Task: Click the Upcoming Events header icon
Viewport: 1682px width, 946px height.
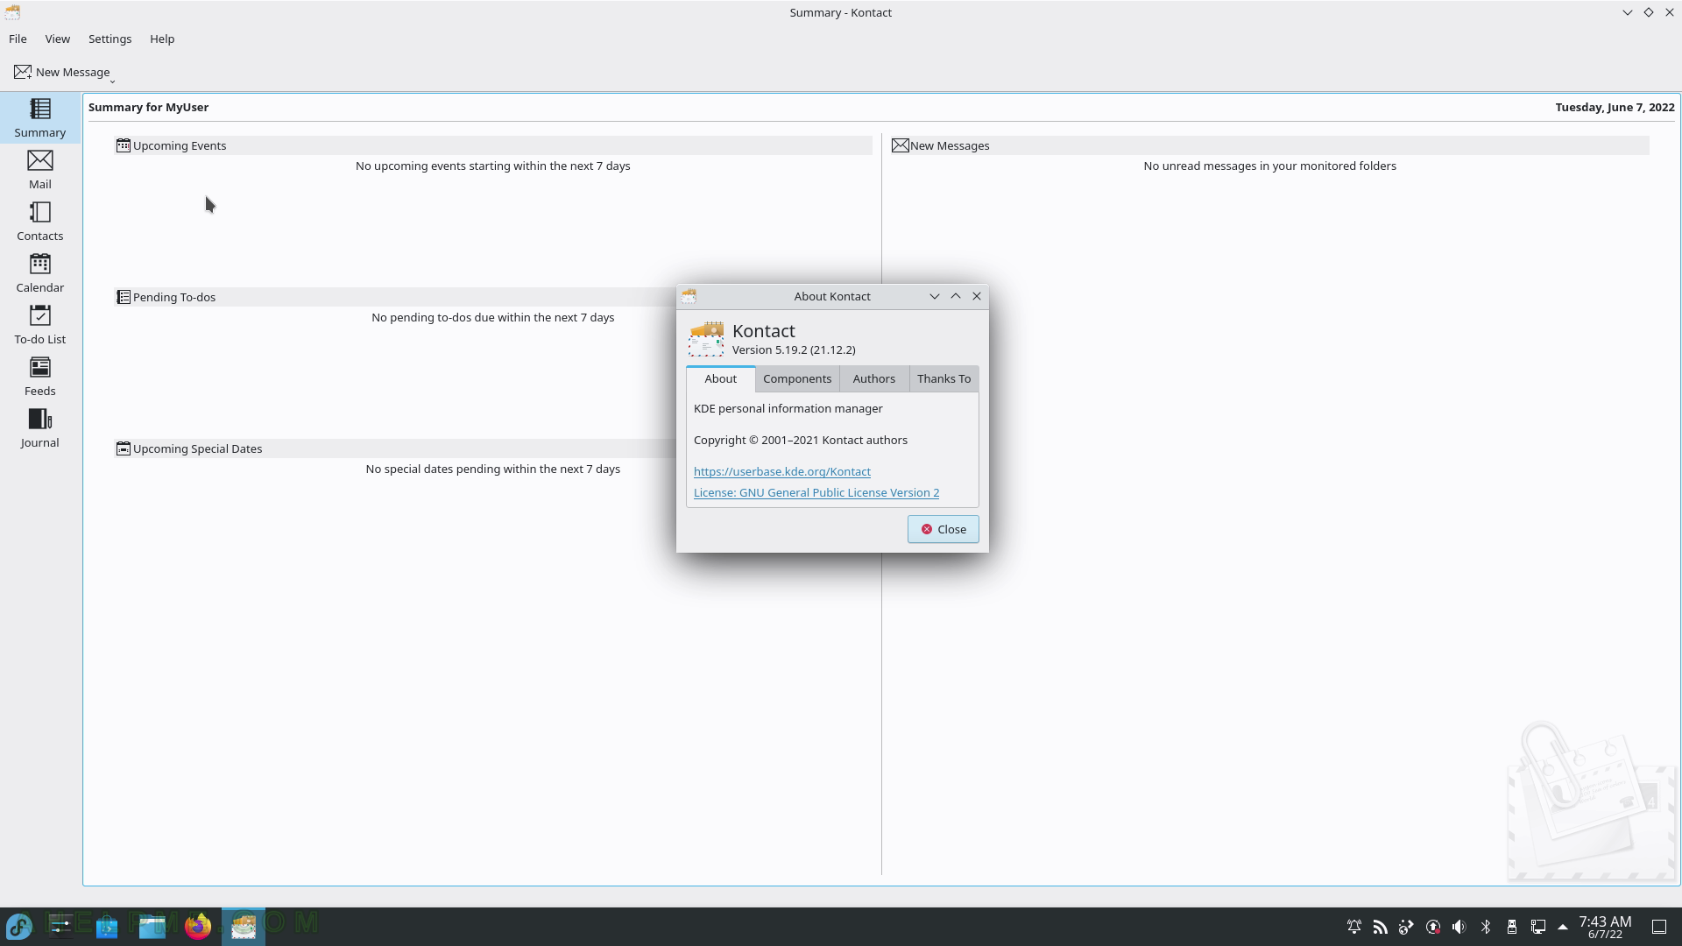Action: 124,145
